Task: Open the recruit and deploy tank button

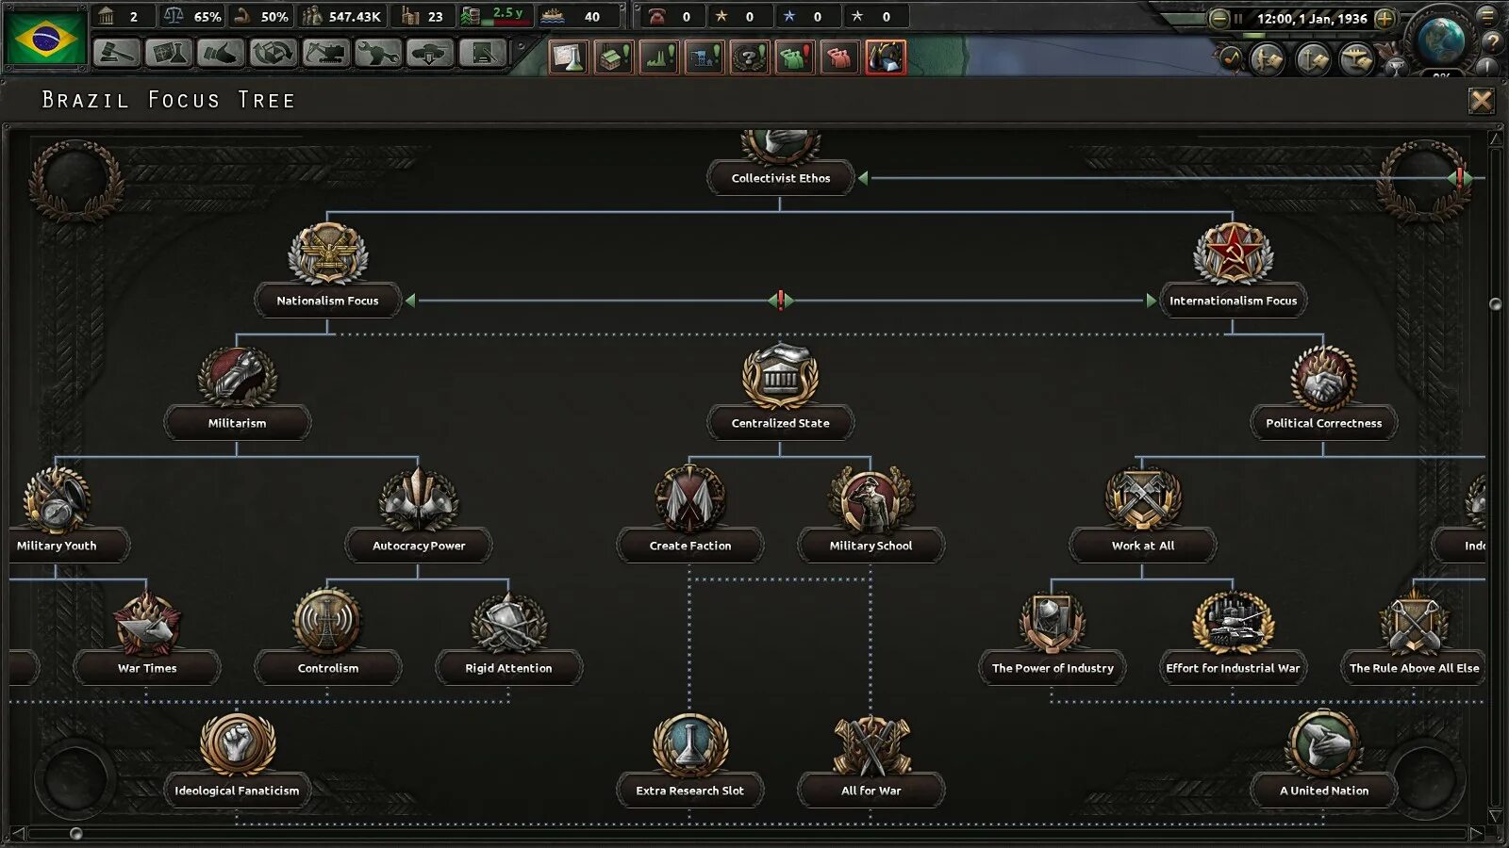Action: click(430, 54)
